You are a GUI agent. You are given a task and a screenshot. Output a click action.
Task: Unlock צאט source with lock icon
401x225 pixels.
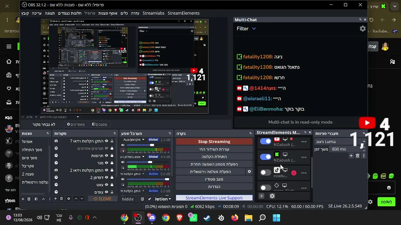(x=112, y=185)
